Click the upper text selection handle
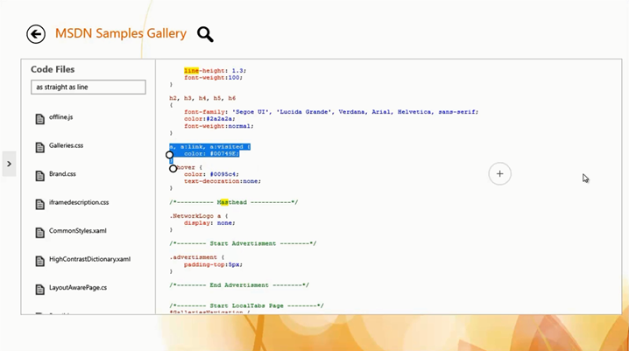629x351 pixels. tap(169, 155)
